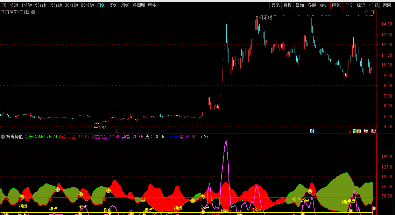Expand 筹码势能 indicator dropdown arrow

tap(3, 137)
